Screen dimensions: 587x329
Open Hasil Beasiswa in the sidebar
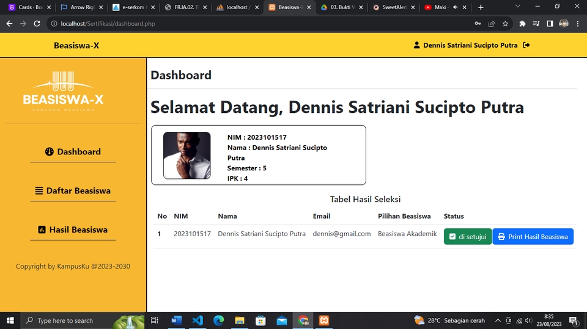[x=73, y=230]
